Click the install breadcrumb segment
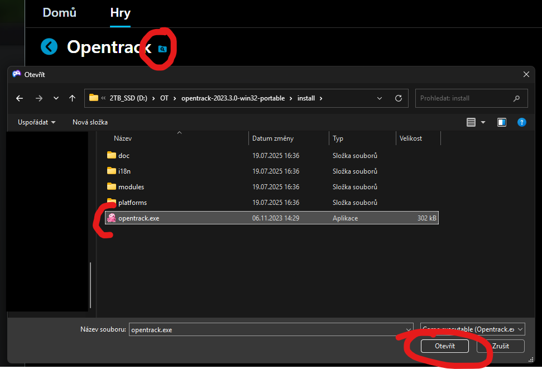Image resolution: width=542 pixels, height=369 pixels. click(306, 98)
